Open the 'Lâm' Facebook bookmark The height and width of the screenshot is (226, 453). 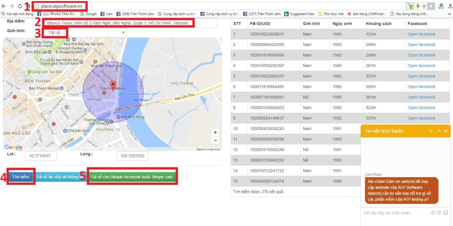click(106, 14)
